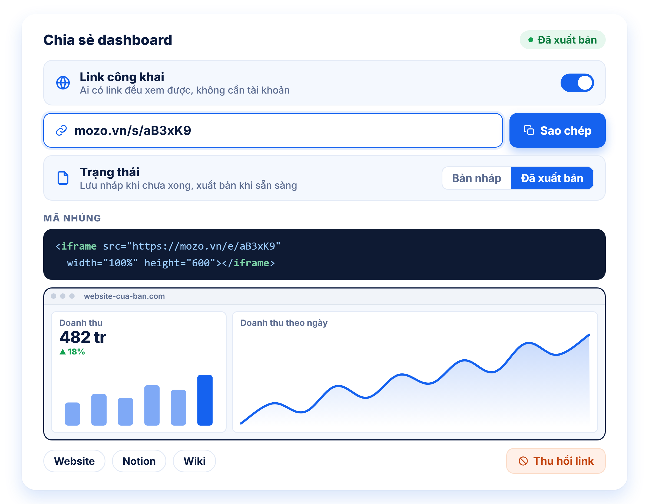Image resolution: width=649 pixels, height=504 pixels.
Task: Click the Trạng thái row heading
Action: coord(109,172)
